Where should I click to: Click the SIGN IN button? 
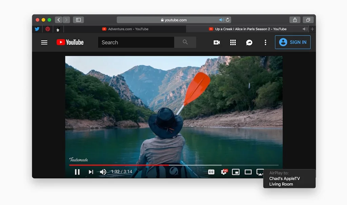[293, 42]
